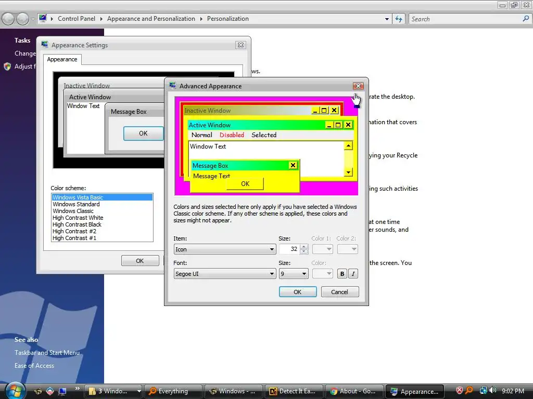Click OK in Advanced Appearance dialog
Screen dimensions: 533x399
click(298, 292)
